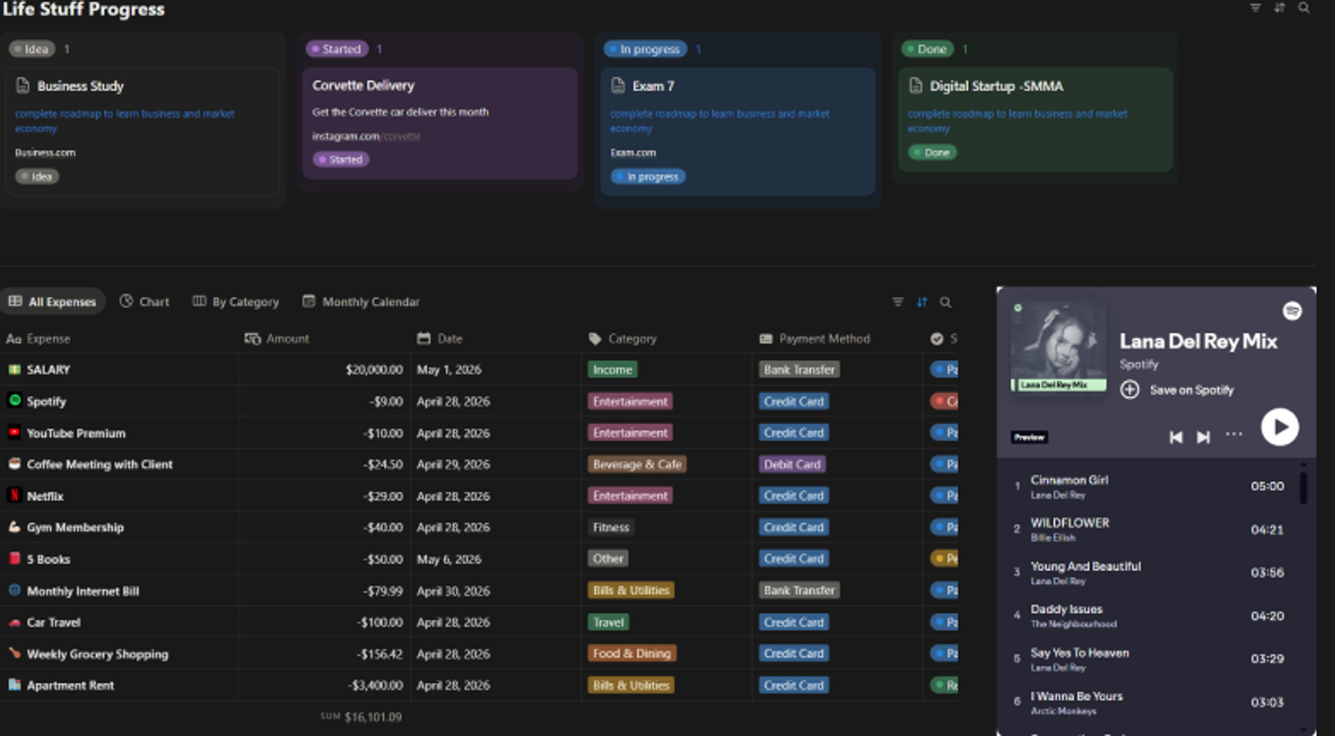Click the board sort icon beside Life Stuff Progress
Screen dimensions: 1335x736
(x=1279, y=8)
